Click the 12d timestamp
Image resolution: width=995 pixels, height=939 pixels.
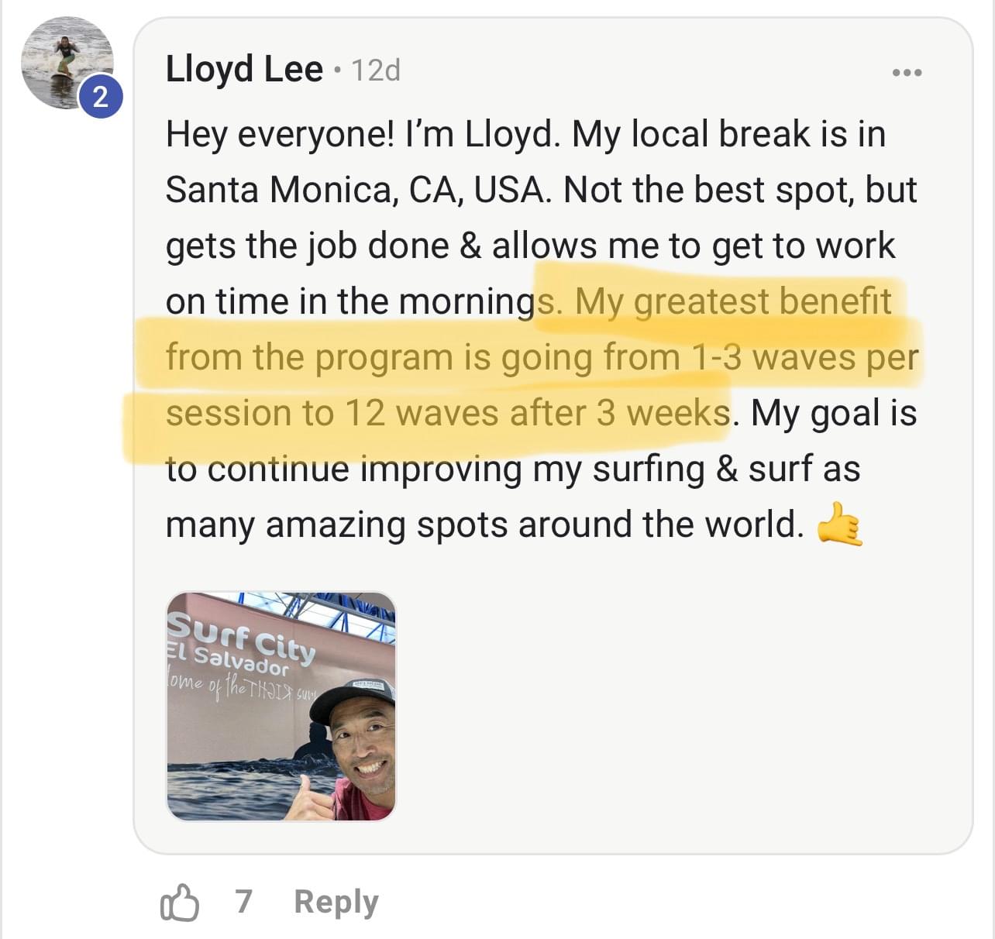(x=376, y=71)
